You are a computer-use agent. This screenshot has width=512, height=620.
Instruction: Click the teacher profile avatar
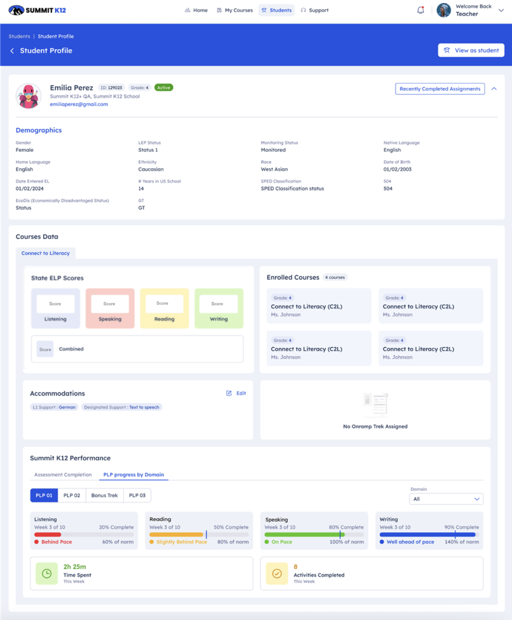pos(443,10)
